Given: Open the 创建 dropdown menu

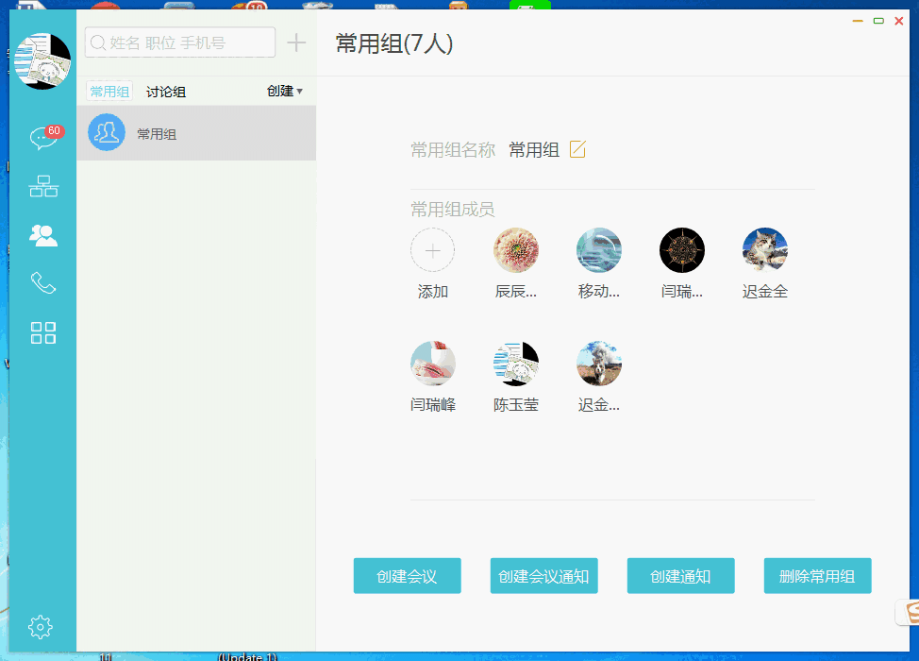Looking at the screenshot, I should (284, 91).
